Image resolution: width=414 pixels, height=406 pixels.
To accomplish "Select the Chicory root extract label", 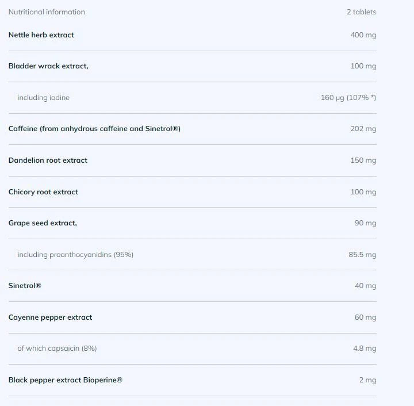I will (x=43, y=192).
